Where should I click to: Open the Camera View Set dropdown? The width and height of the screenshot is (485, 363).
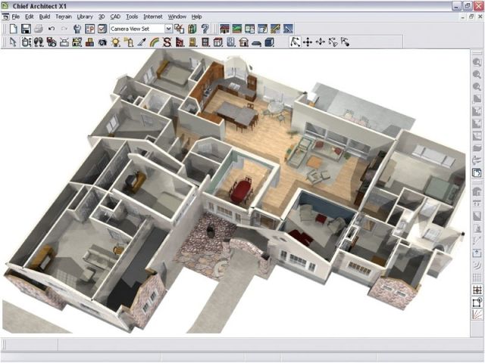click(x=167, y=29)
